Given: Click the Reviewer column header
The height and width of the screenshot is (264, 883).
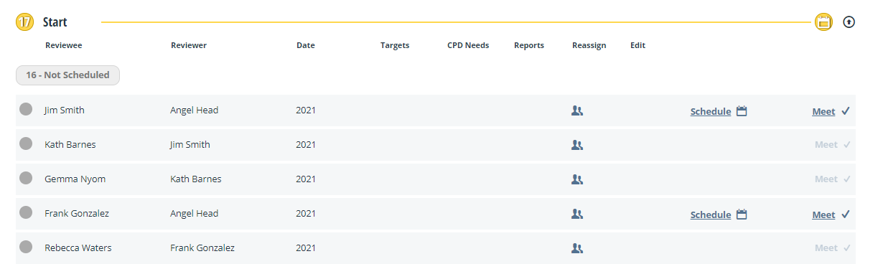Looking at the screenshot, I should [x=189, y=45].
